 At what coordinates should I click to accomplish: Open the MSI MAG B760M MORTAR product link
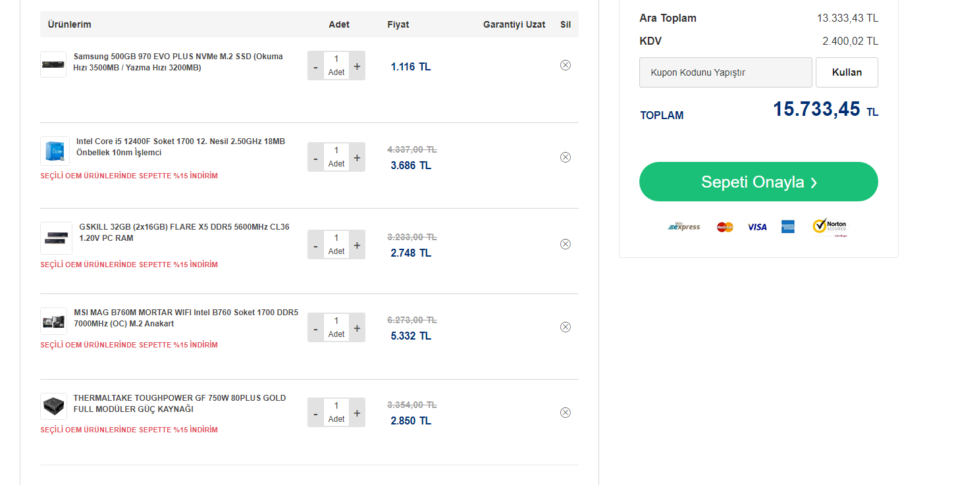(186, 318)
